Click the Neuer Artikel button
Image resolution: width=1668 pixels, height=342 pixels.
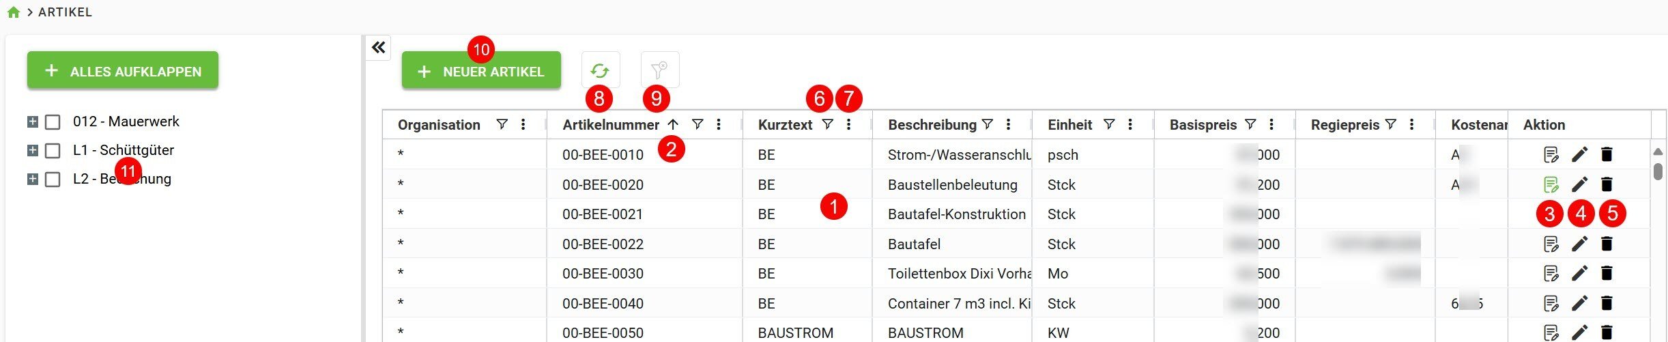click(480, 71)
